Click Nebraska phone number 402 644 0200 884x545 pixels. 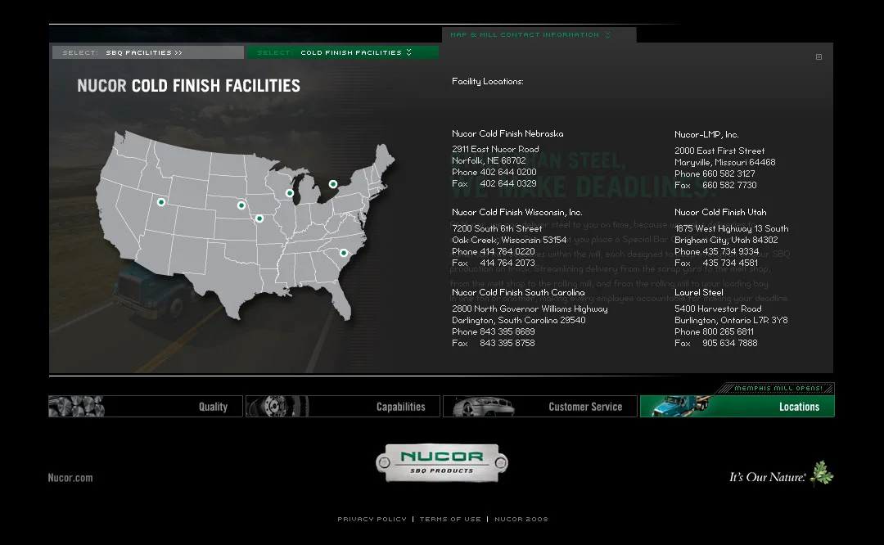(508, 172)
